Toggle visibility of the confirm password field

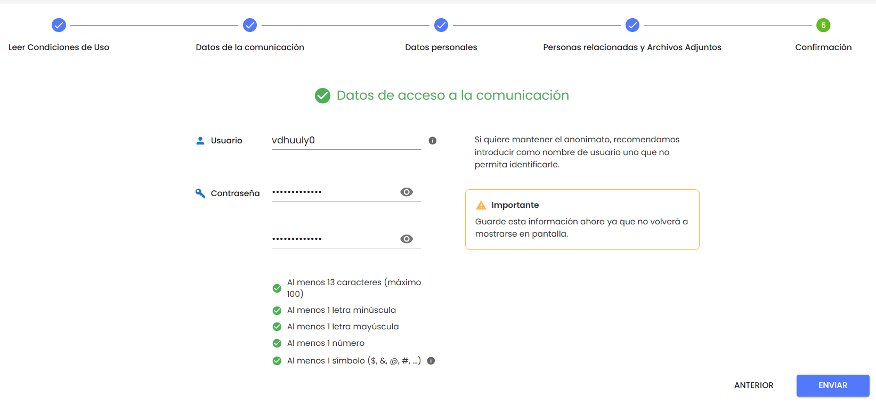click(407, 239)
